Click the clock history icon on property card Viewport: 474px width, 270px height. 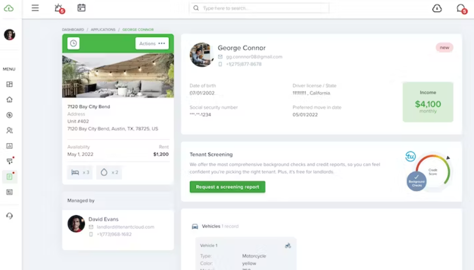73,44
